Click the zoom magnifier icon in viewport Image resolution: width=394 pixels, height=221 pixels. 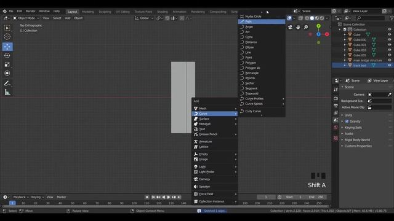coord(306,27)
